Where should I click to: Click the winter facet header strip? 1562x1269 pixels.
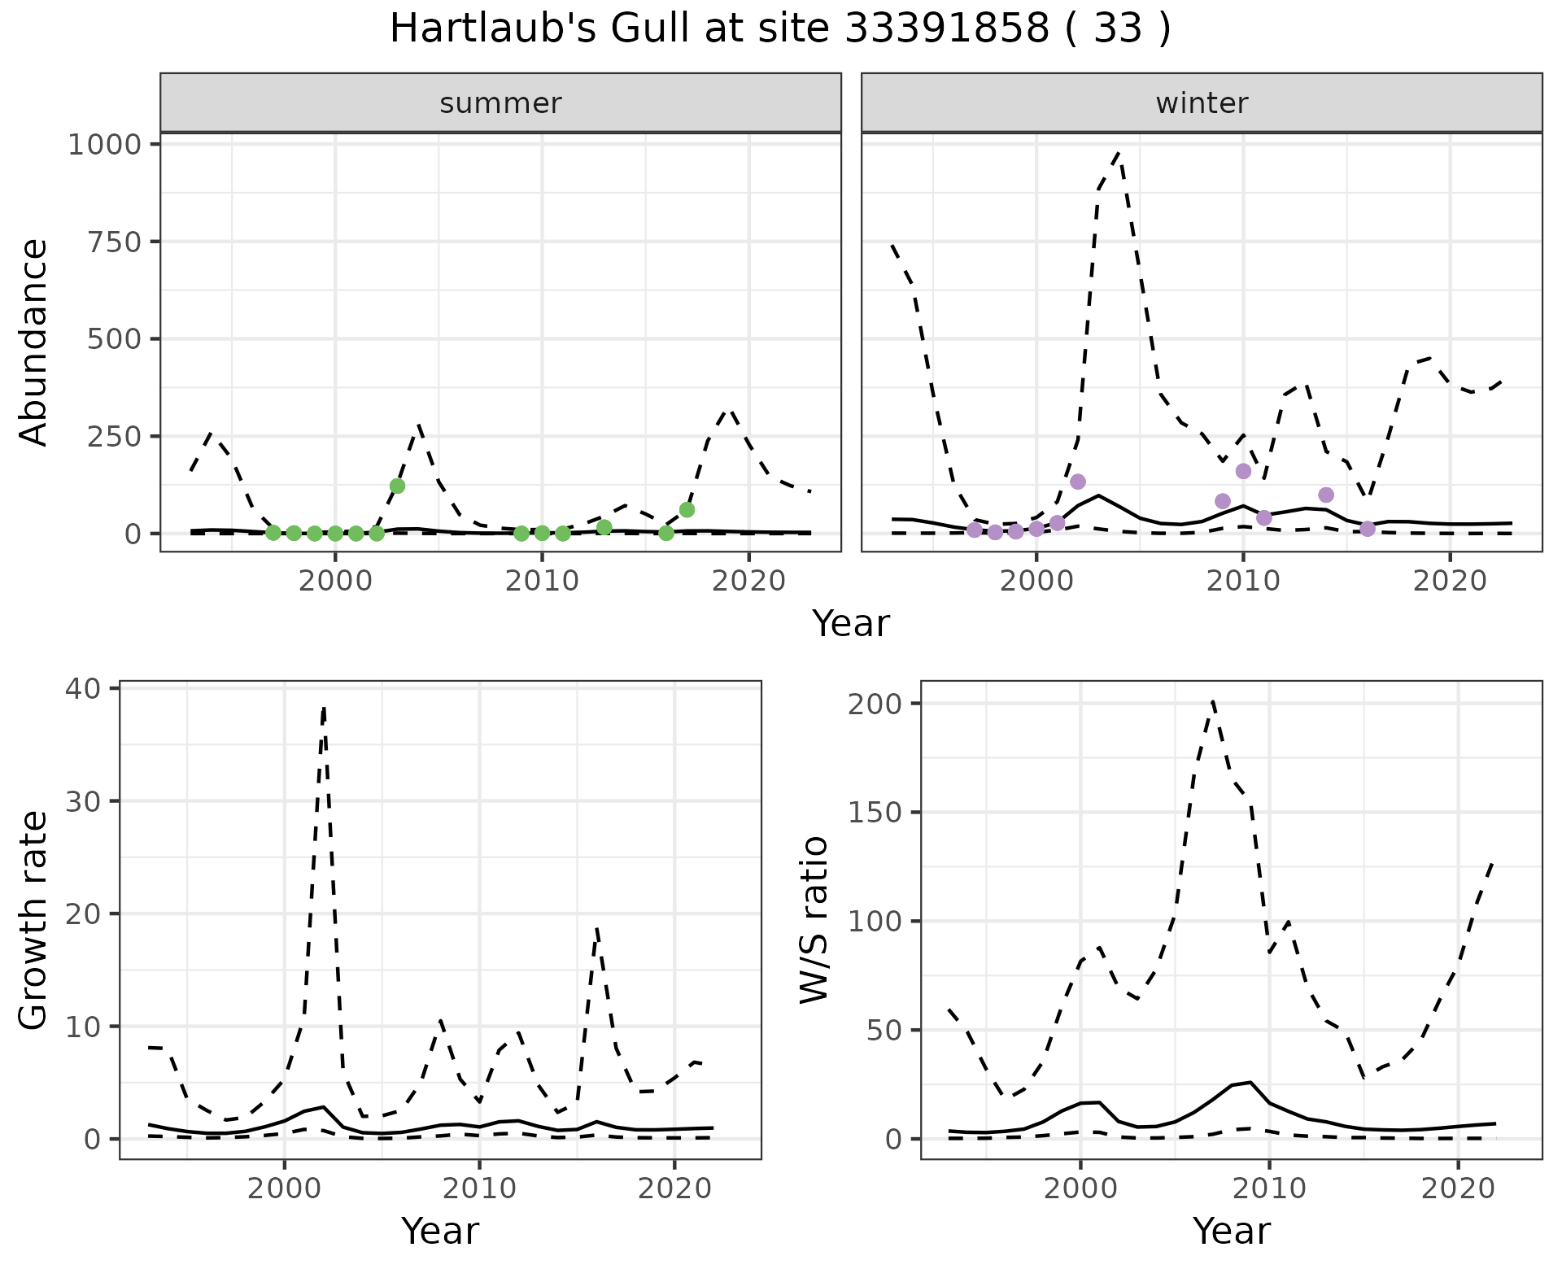1202,103
